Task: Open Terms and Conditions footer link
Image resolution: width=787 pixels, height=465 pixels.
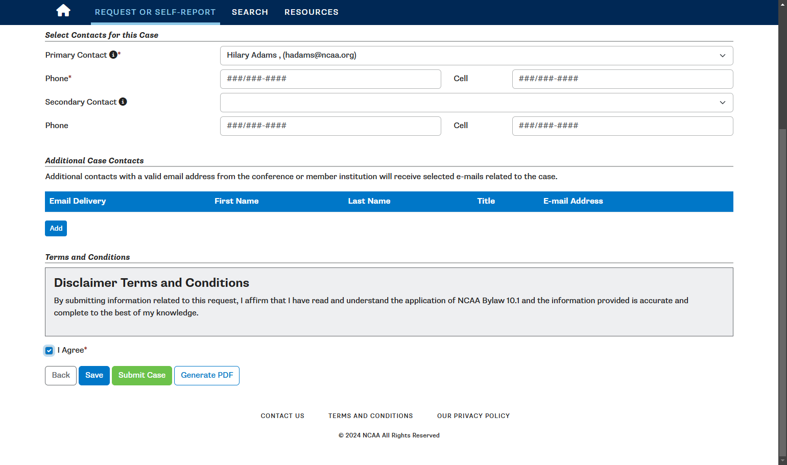Action: click(x=371, y=416)
